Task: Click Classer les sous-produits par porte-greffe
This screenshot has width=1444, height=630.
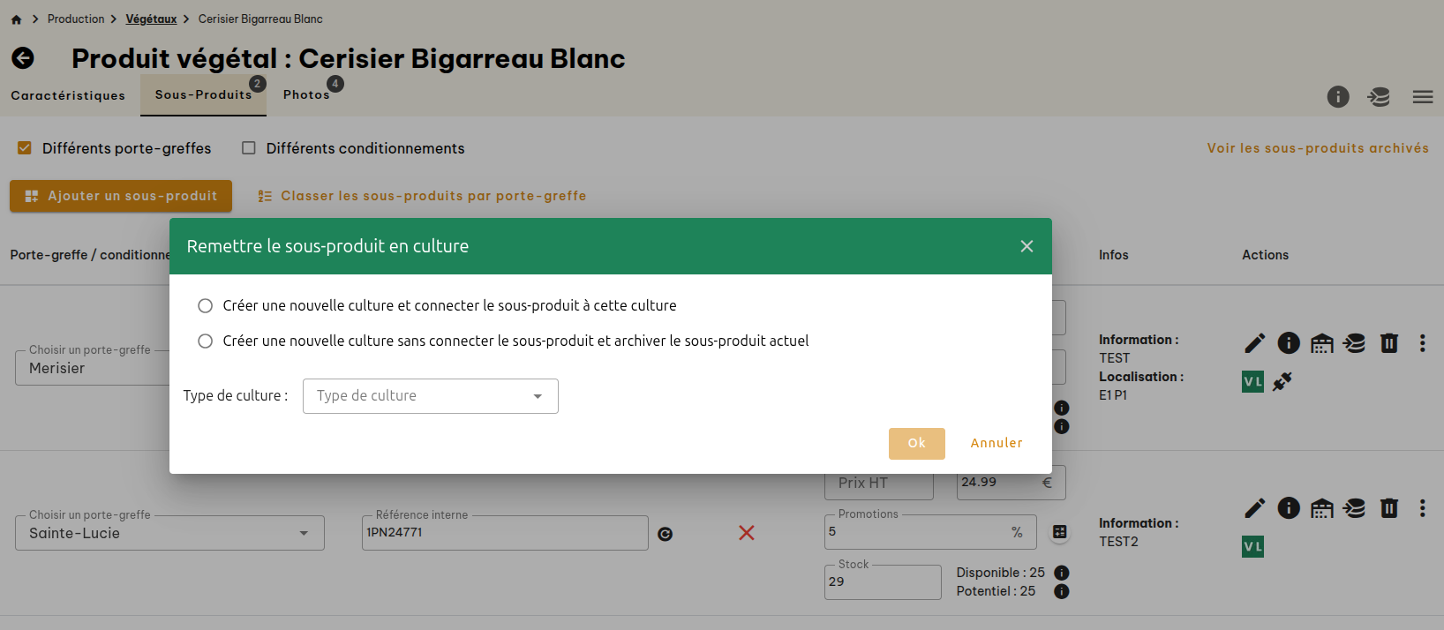Action: [422, 196]
